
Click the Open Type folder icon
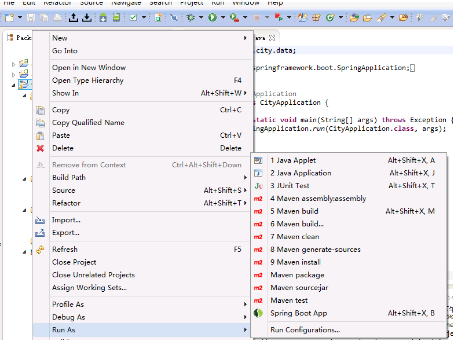354,17
